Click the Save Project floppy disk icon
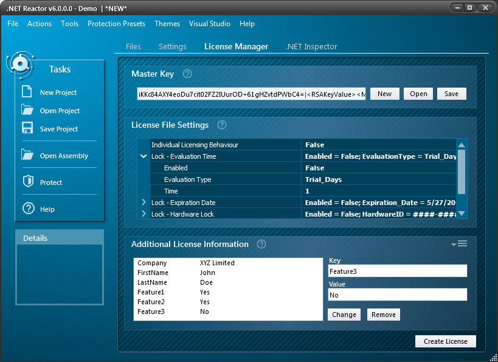 [27, 128]
